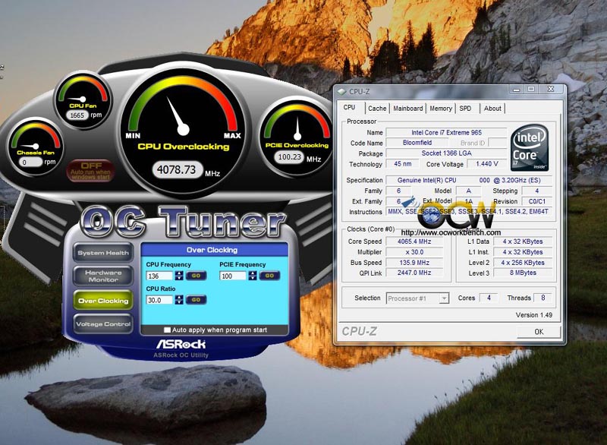Click the code name Bloomfield
607x445 pixels.
417,143
